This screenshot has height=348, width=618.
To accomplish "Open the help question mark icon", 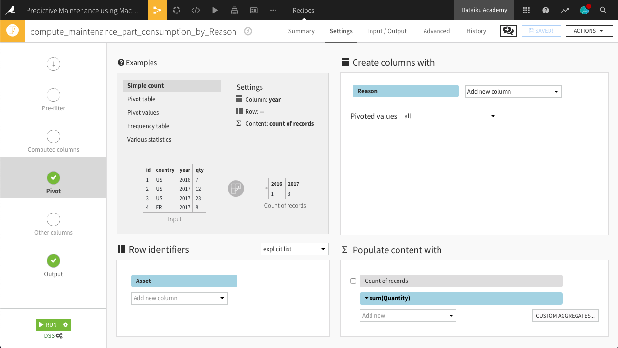I will pyautogui.click(x=545, y=10).
